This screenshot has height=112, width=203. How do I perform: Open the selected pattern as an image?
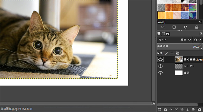(197, 27)
